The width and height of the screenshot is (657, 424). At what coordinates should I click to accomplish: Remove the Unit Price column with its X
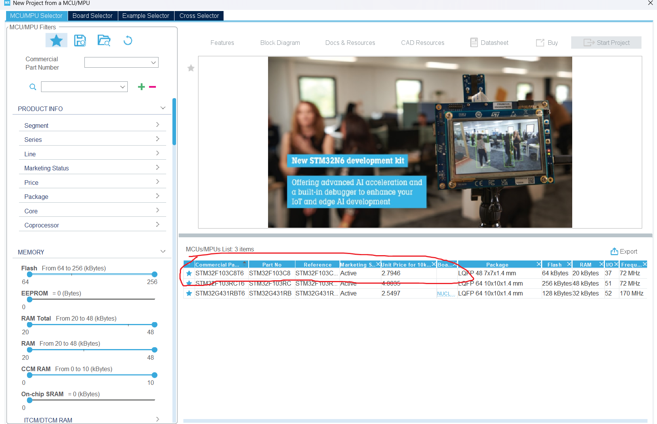pos(434,264)
